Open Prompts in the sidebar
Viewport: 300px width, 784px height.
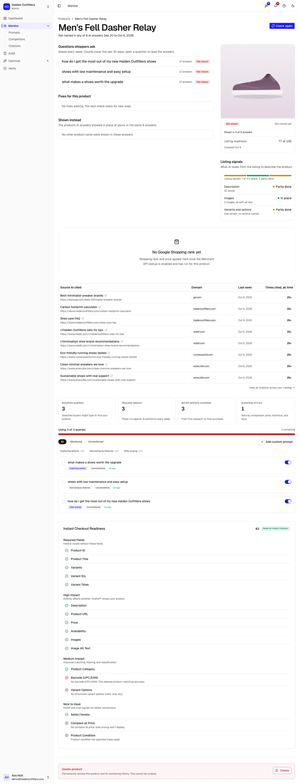click(x=14, y=33)
